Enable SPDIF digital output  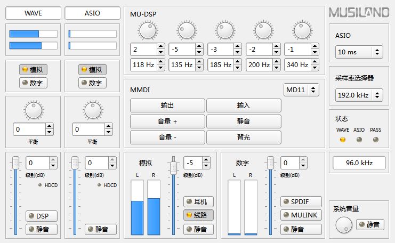(301, 201)
